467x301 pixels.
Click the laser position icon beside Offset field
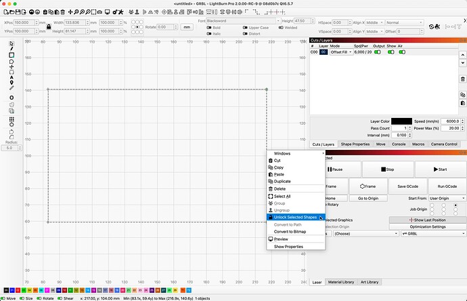tap(431, 27)
